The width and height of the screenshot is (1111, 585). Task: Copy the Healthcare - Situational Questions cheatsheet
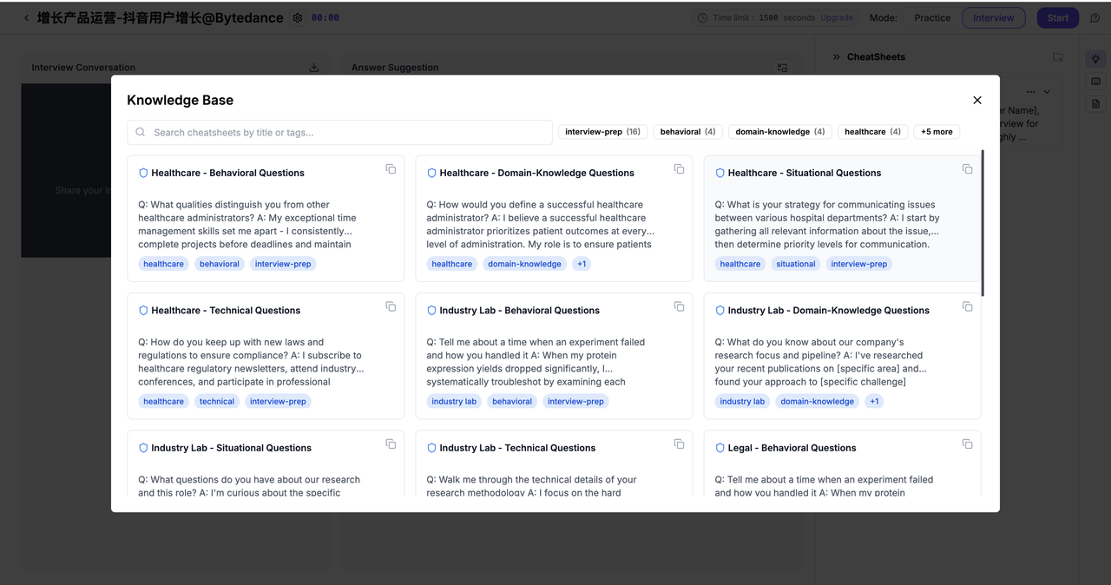967,169
